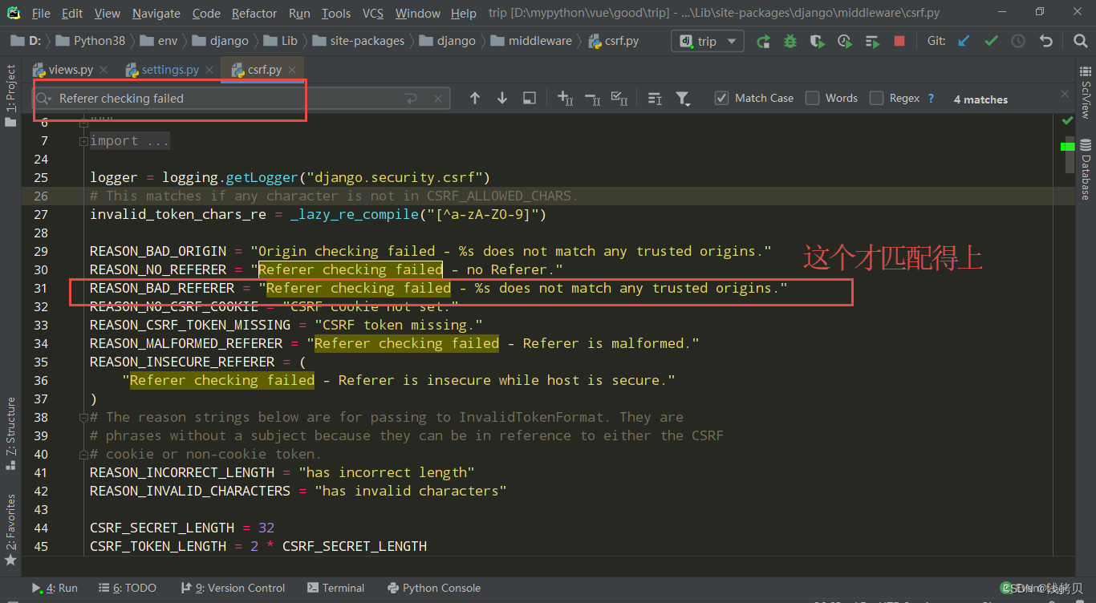Image resolution: width=1096 pixels, height=603 pixels.
Task: Open the Refactor menu
Action: 254,13
